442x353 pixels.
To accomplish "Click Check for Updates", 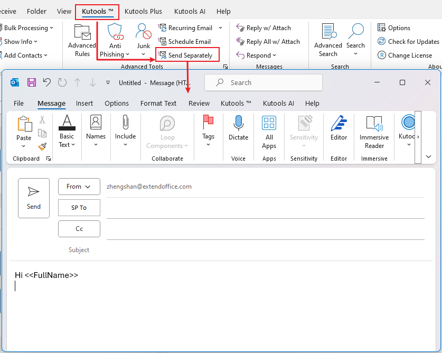I will 408,41.
